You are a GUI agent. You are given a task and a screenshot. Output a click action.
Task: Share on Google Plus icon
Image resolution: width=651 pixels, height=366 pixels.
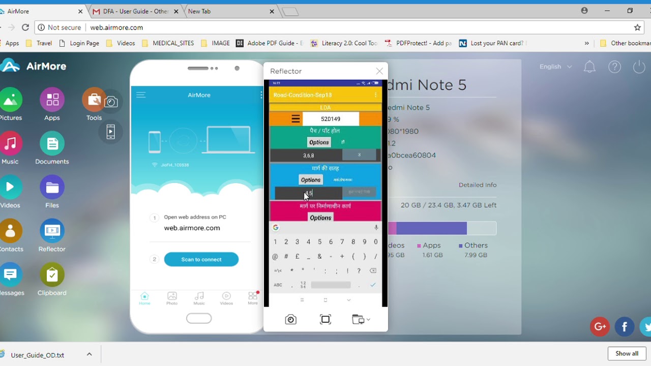[x=600, y=326]
